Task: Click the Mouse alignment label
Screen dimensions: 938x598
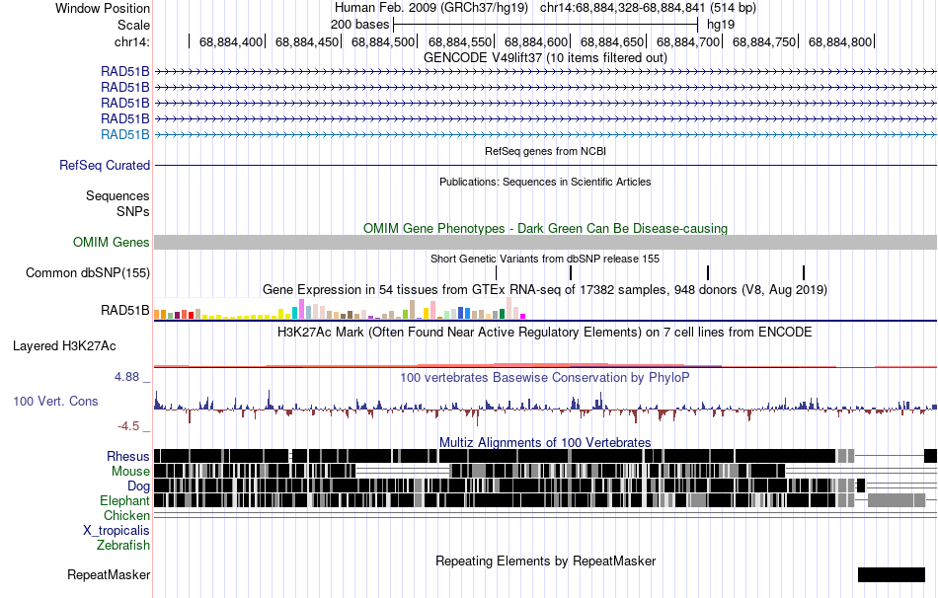Action: [130, 472]
